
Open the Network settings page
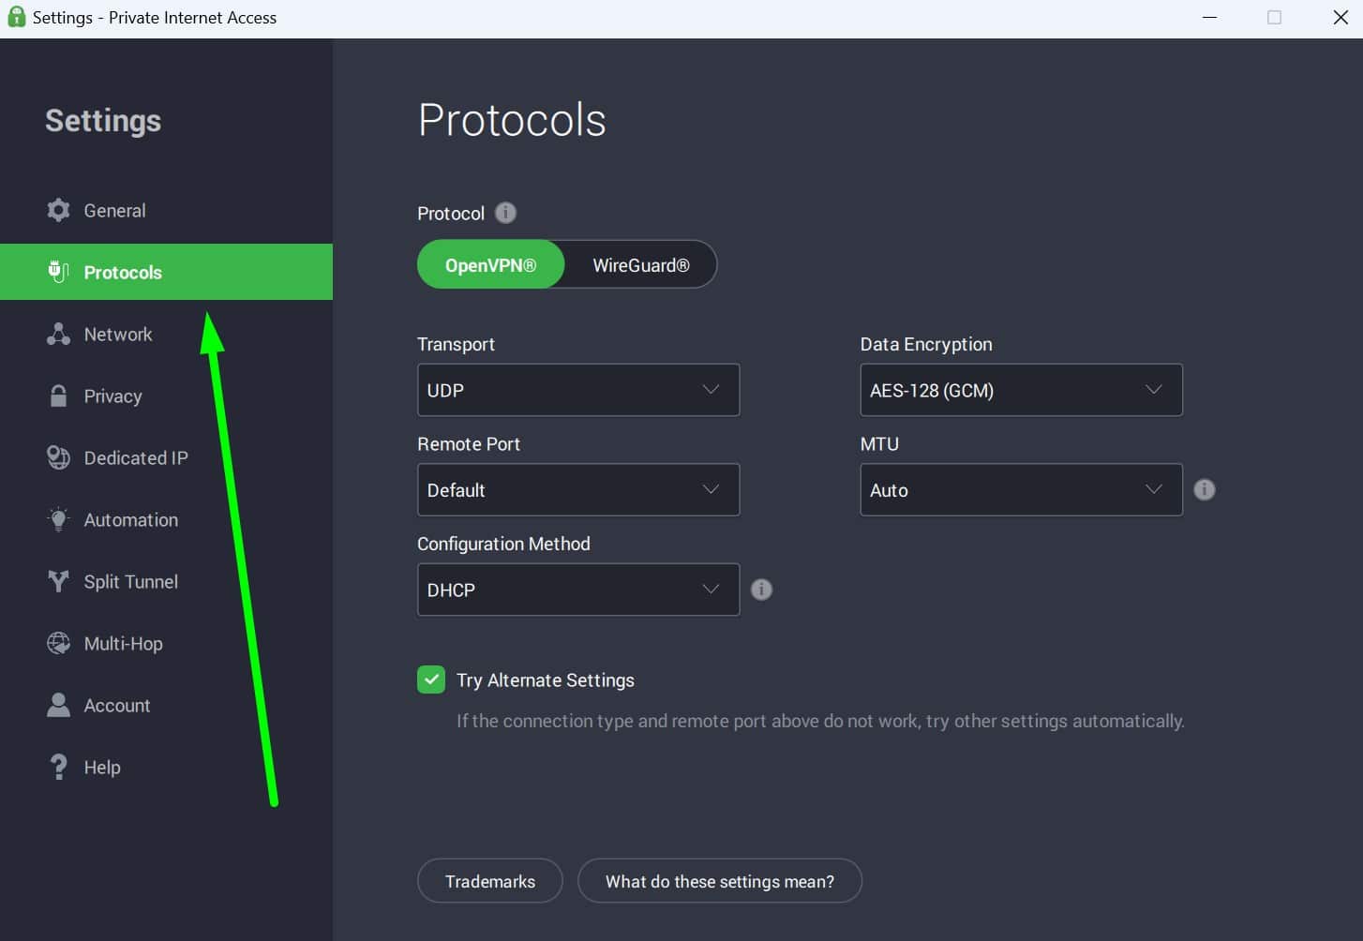(166, 334)
